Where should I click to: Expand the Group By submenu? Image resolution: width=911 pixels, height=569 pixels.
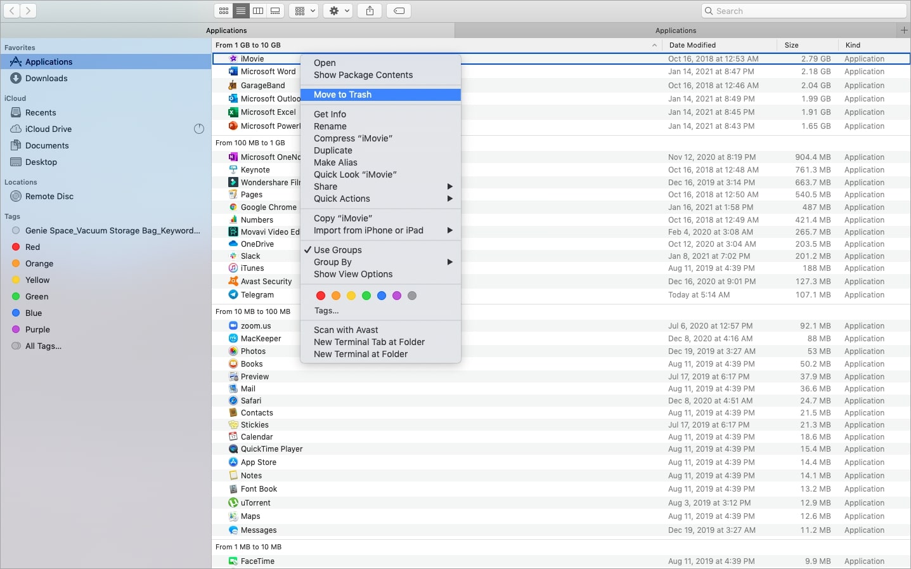[x=380, y=262]
